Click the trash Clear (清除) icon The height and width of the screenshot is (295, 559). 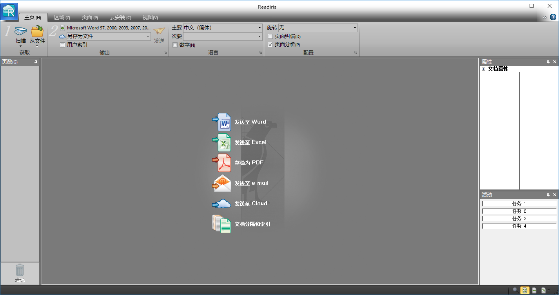coord(20,270)
